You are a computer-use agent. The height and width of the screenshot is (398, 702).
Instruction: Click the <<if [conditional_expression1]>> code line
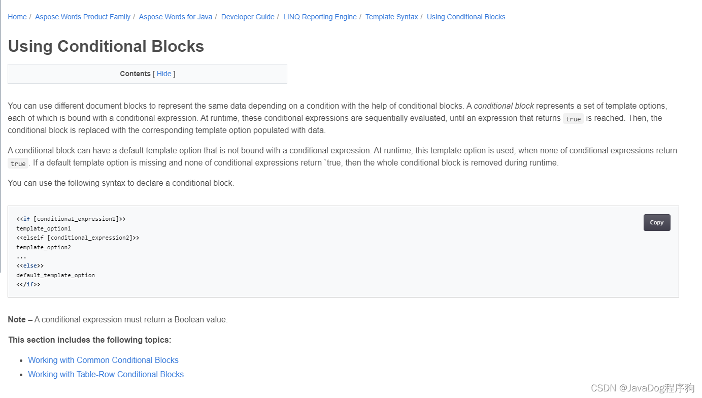pos(71,219)
